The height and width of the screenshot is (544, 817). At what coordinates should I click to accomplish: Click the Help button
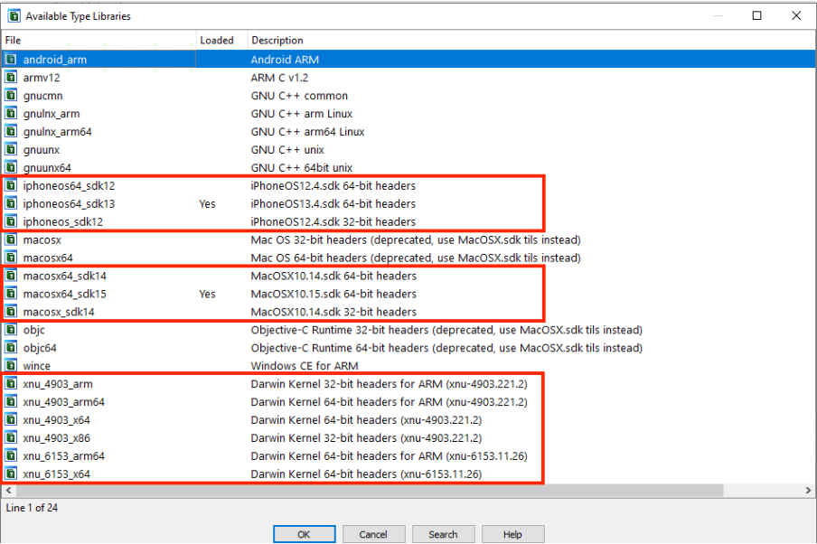pyautogui.click(x=512, y=534)
